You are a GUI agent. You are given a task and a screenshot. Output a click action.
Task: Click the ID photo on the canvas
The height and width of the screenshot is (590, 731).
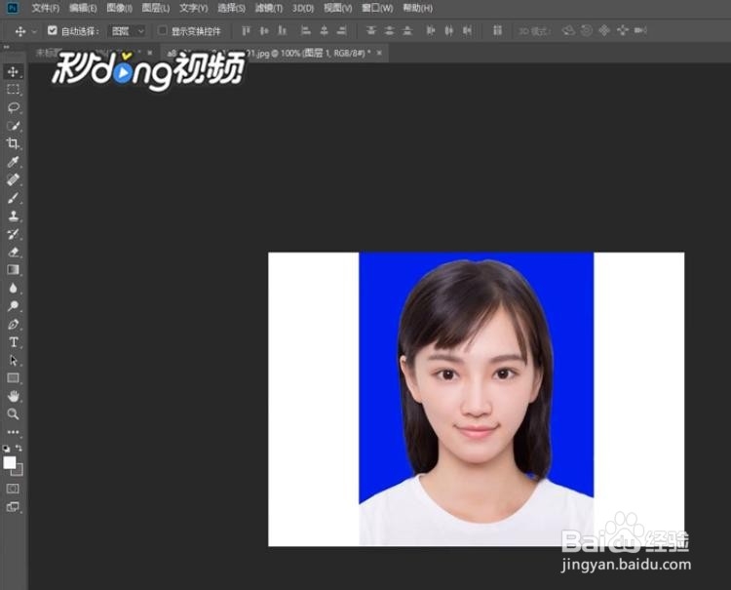point(476,399)
